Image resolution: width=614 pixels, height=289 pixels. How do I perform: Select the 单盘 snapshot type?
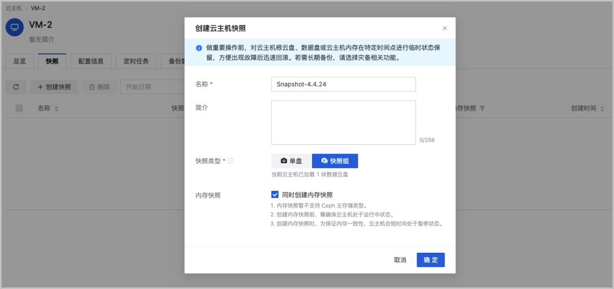[291, 161]
